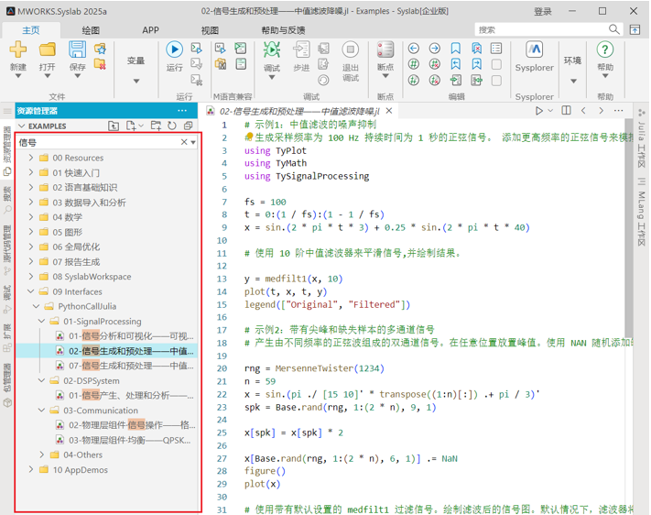Click the folder with M icon

221,64
